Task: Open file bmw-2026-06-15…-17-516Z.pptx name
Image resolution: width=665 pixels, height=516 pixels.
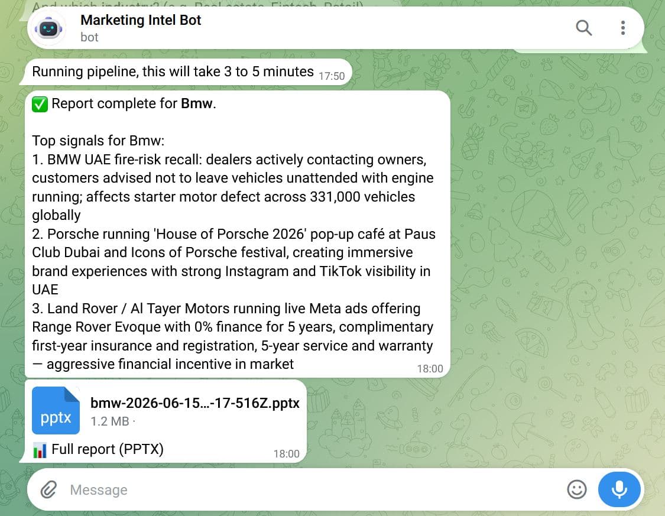Action: pos(195,403)
